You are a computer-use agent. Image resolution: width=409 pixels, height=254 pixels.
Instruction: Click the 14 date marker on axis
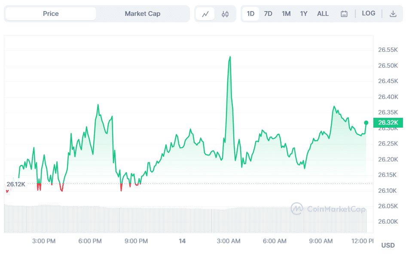click(182, 241)
